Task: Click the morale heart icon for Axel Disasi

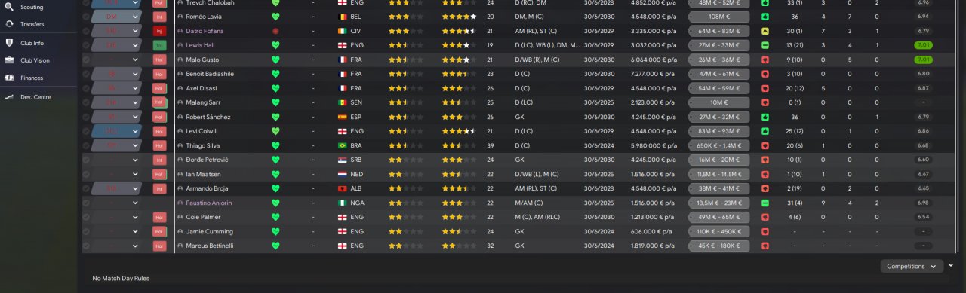Action: pos(275,88)
